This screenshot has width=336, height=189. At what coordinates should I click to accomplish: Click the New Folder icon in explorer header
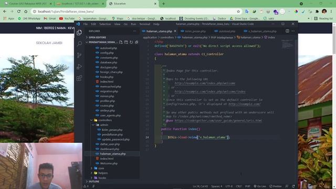[126, 42]
